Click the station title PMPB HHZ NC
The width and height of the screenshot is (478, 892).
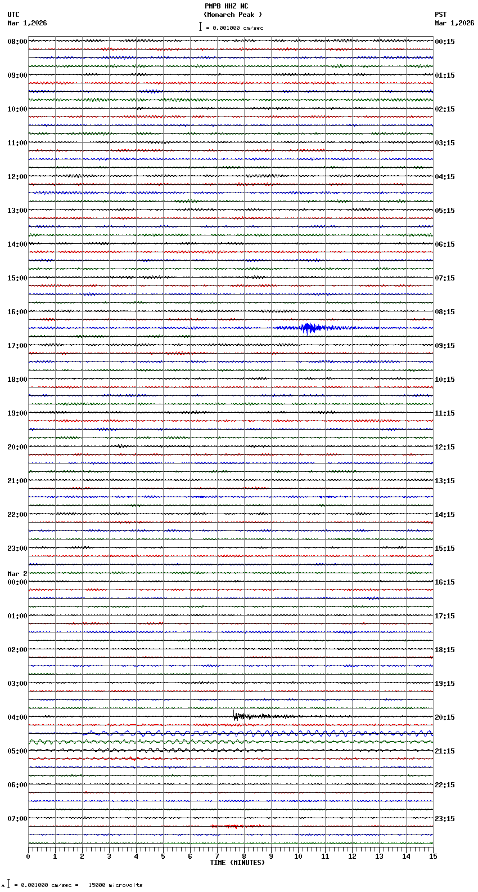click(x=226, y=6)
